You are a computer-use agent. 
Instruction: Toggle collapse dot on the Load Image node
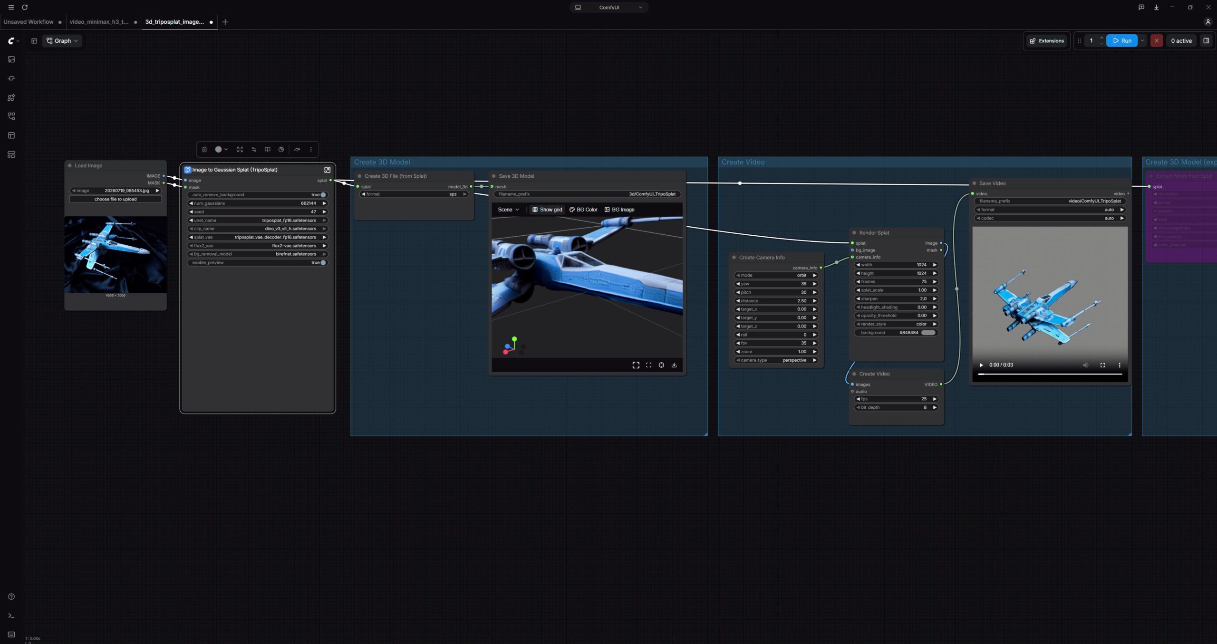[70, 166]
